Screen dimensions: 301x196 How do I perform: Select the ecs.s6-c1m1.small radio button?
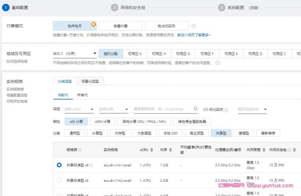click(x=59, y=165)
